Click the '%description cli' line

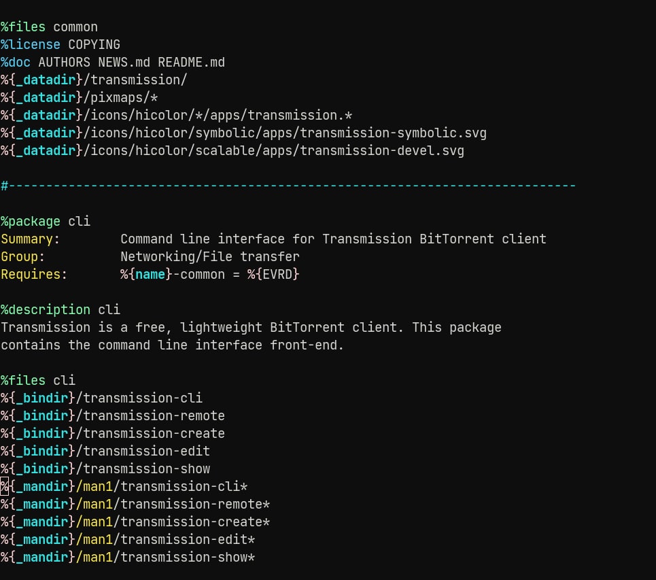pyautogui.click(x=61, y=309)
